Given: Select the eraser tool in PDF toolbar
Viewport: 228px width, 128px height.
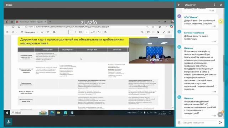Looking at the screenshot, I should (42, 32).
